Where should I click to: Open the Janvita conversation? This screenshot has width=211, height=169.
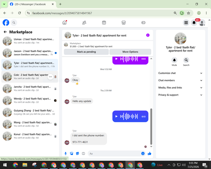click(x=30, y=89)
